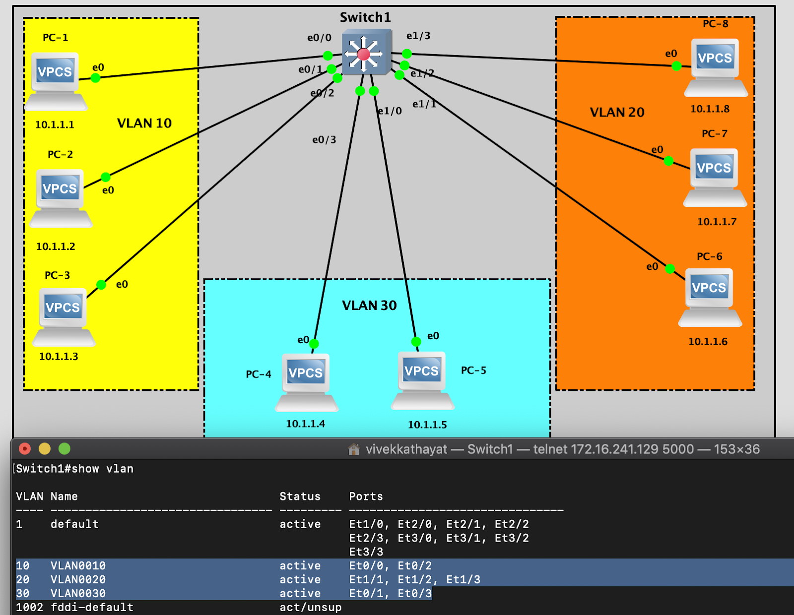Select the VLAN 20 area heading
Viewport: 794px width, 615px height.
pos(616,113)
